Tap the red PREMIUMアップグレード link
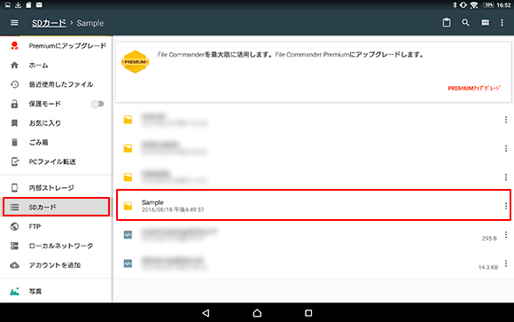Viewport: 514px width, 322px height. (474, 89)
